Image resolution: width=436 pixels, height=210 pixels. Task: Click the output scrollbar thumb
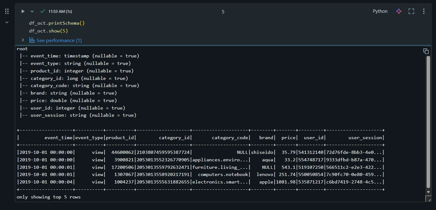click(x=428, y=121)
